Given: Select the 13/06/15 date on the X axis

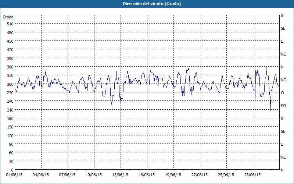Looking at the screenshot, I should (x=121, y=175).
